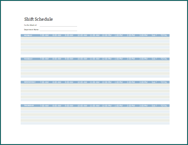Click TOTAL in the Wednesday header
The height and width of the screenshot is (145, 188).
tap(164, 82)
